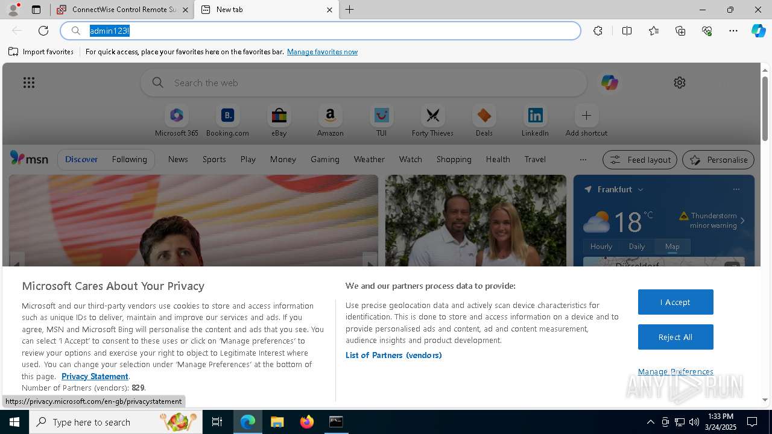Expand the Thunderstorm minor warning arrow

point(742,221)
